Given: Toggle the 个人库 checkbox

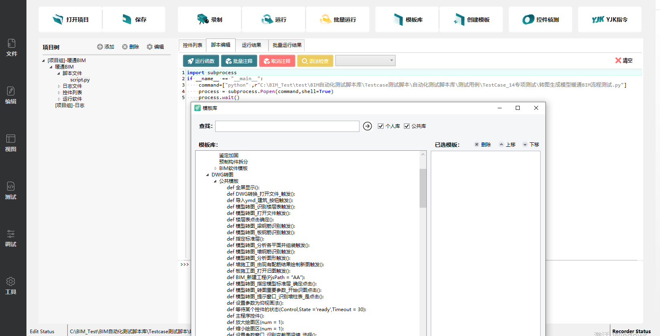Looking at the screenshot, I should [381, 126].
